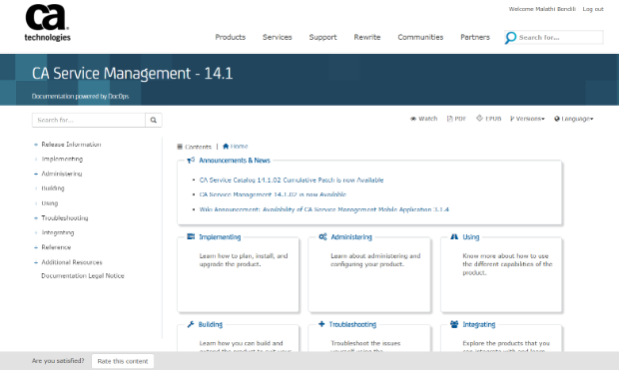
Task: Click the Announcements megaphone icon
Action: click(x=191, y=161)
